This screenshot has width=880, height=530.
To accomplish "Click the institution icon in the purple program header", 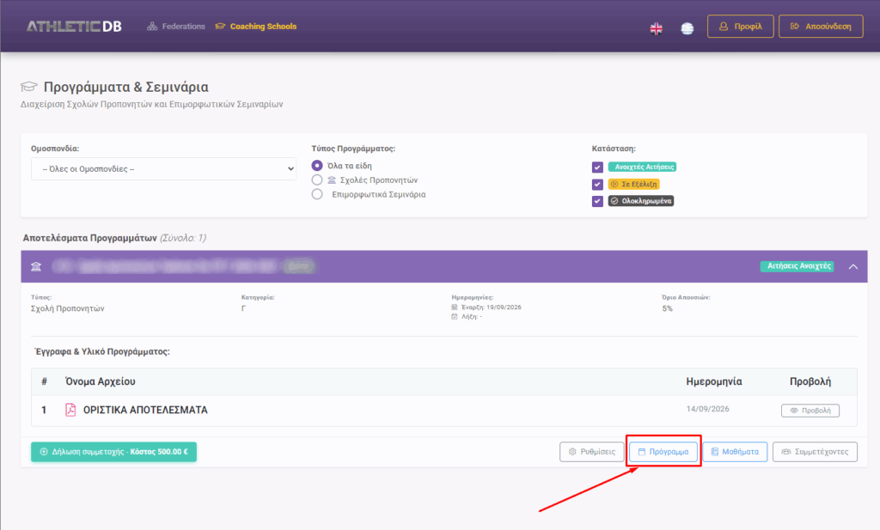I will tap(36, 266).
